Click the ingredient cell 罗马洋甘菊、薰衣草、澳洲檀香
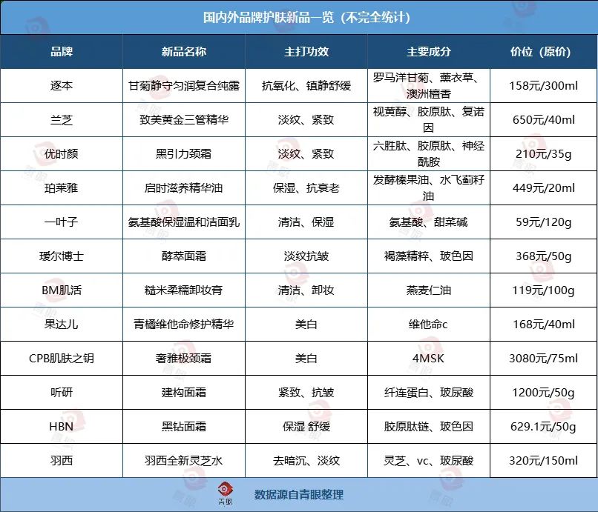The width and height of the screenshot is (598, 512). (429, 86)
